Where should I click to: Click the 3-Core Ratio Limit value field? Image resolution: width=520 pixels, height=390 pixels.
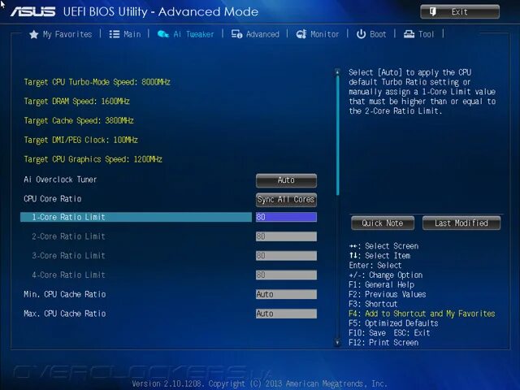coord(286,256)
